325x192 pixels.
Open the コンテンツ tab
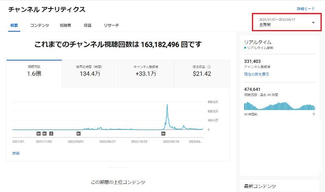coord(39,25)
